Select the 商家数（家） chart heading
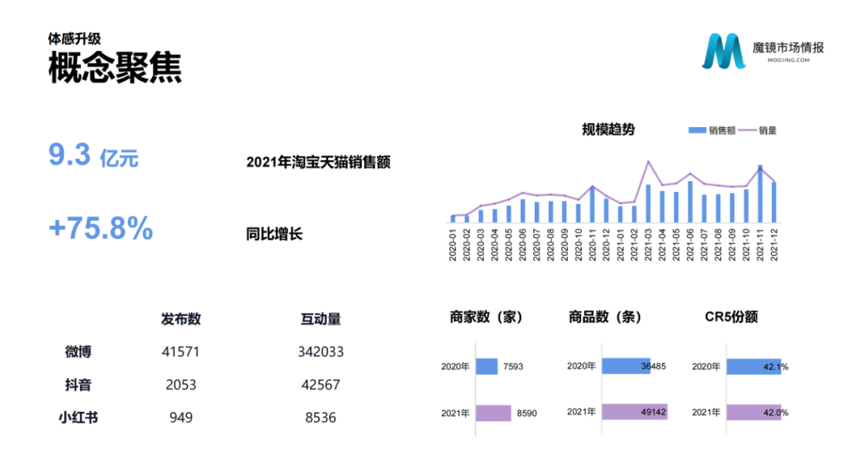Viewport: 848px width, 476px height. 486,317
